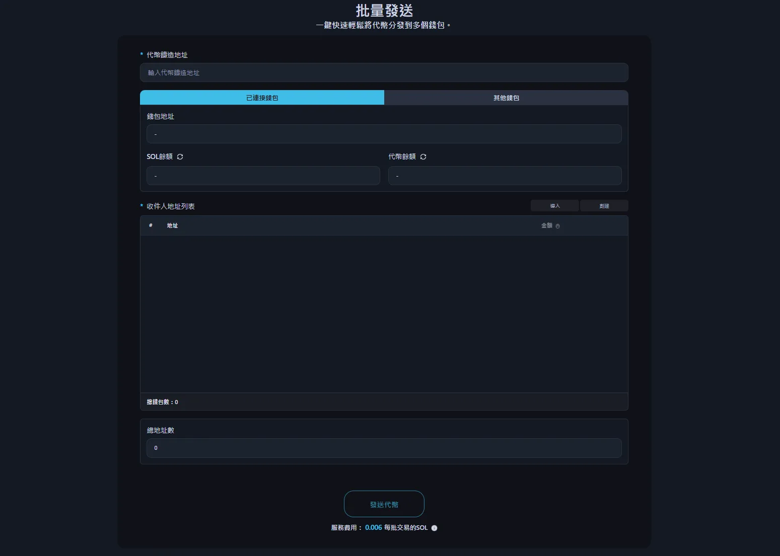Click the 發送代幣 send button
The height and width of the screenshot is (556, 780).
384,504
